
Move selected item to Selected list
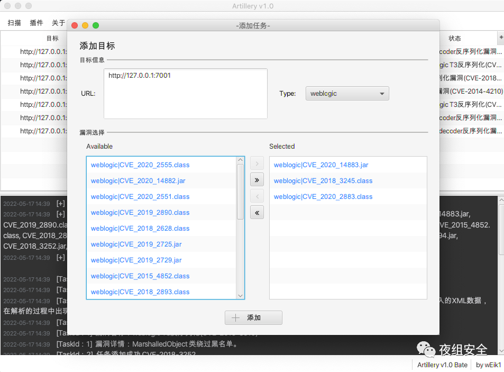pos(257,164)
